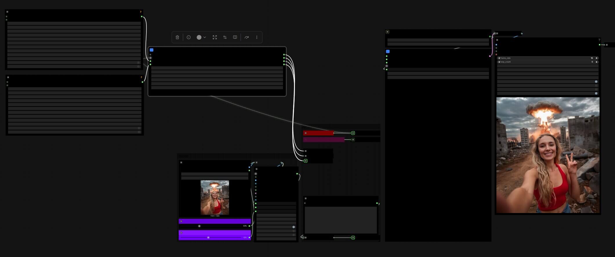Screen dimensions: 615x257
Task: Click the loaded image thumbnail 1104 × 1344
Action: 215,197
